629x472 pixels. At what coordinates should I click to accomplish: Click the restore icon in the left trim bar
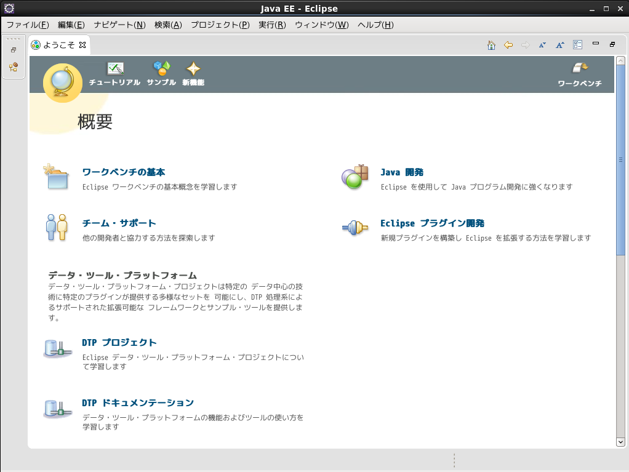click(x=14, y=50)
